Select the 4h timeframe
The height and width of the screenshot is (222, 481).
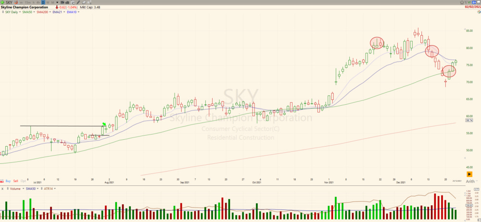pos(38,2)
